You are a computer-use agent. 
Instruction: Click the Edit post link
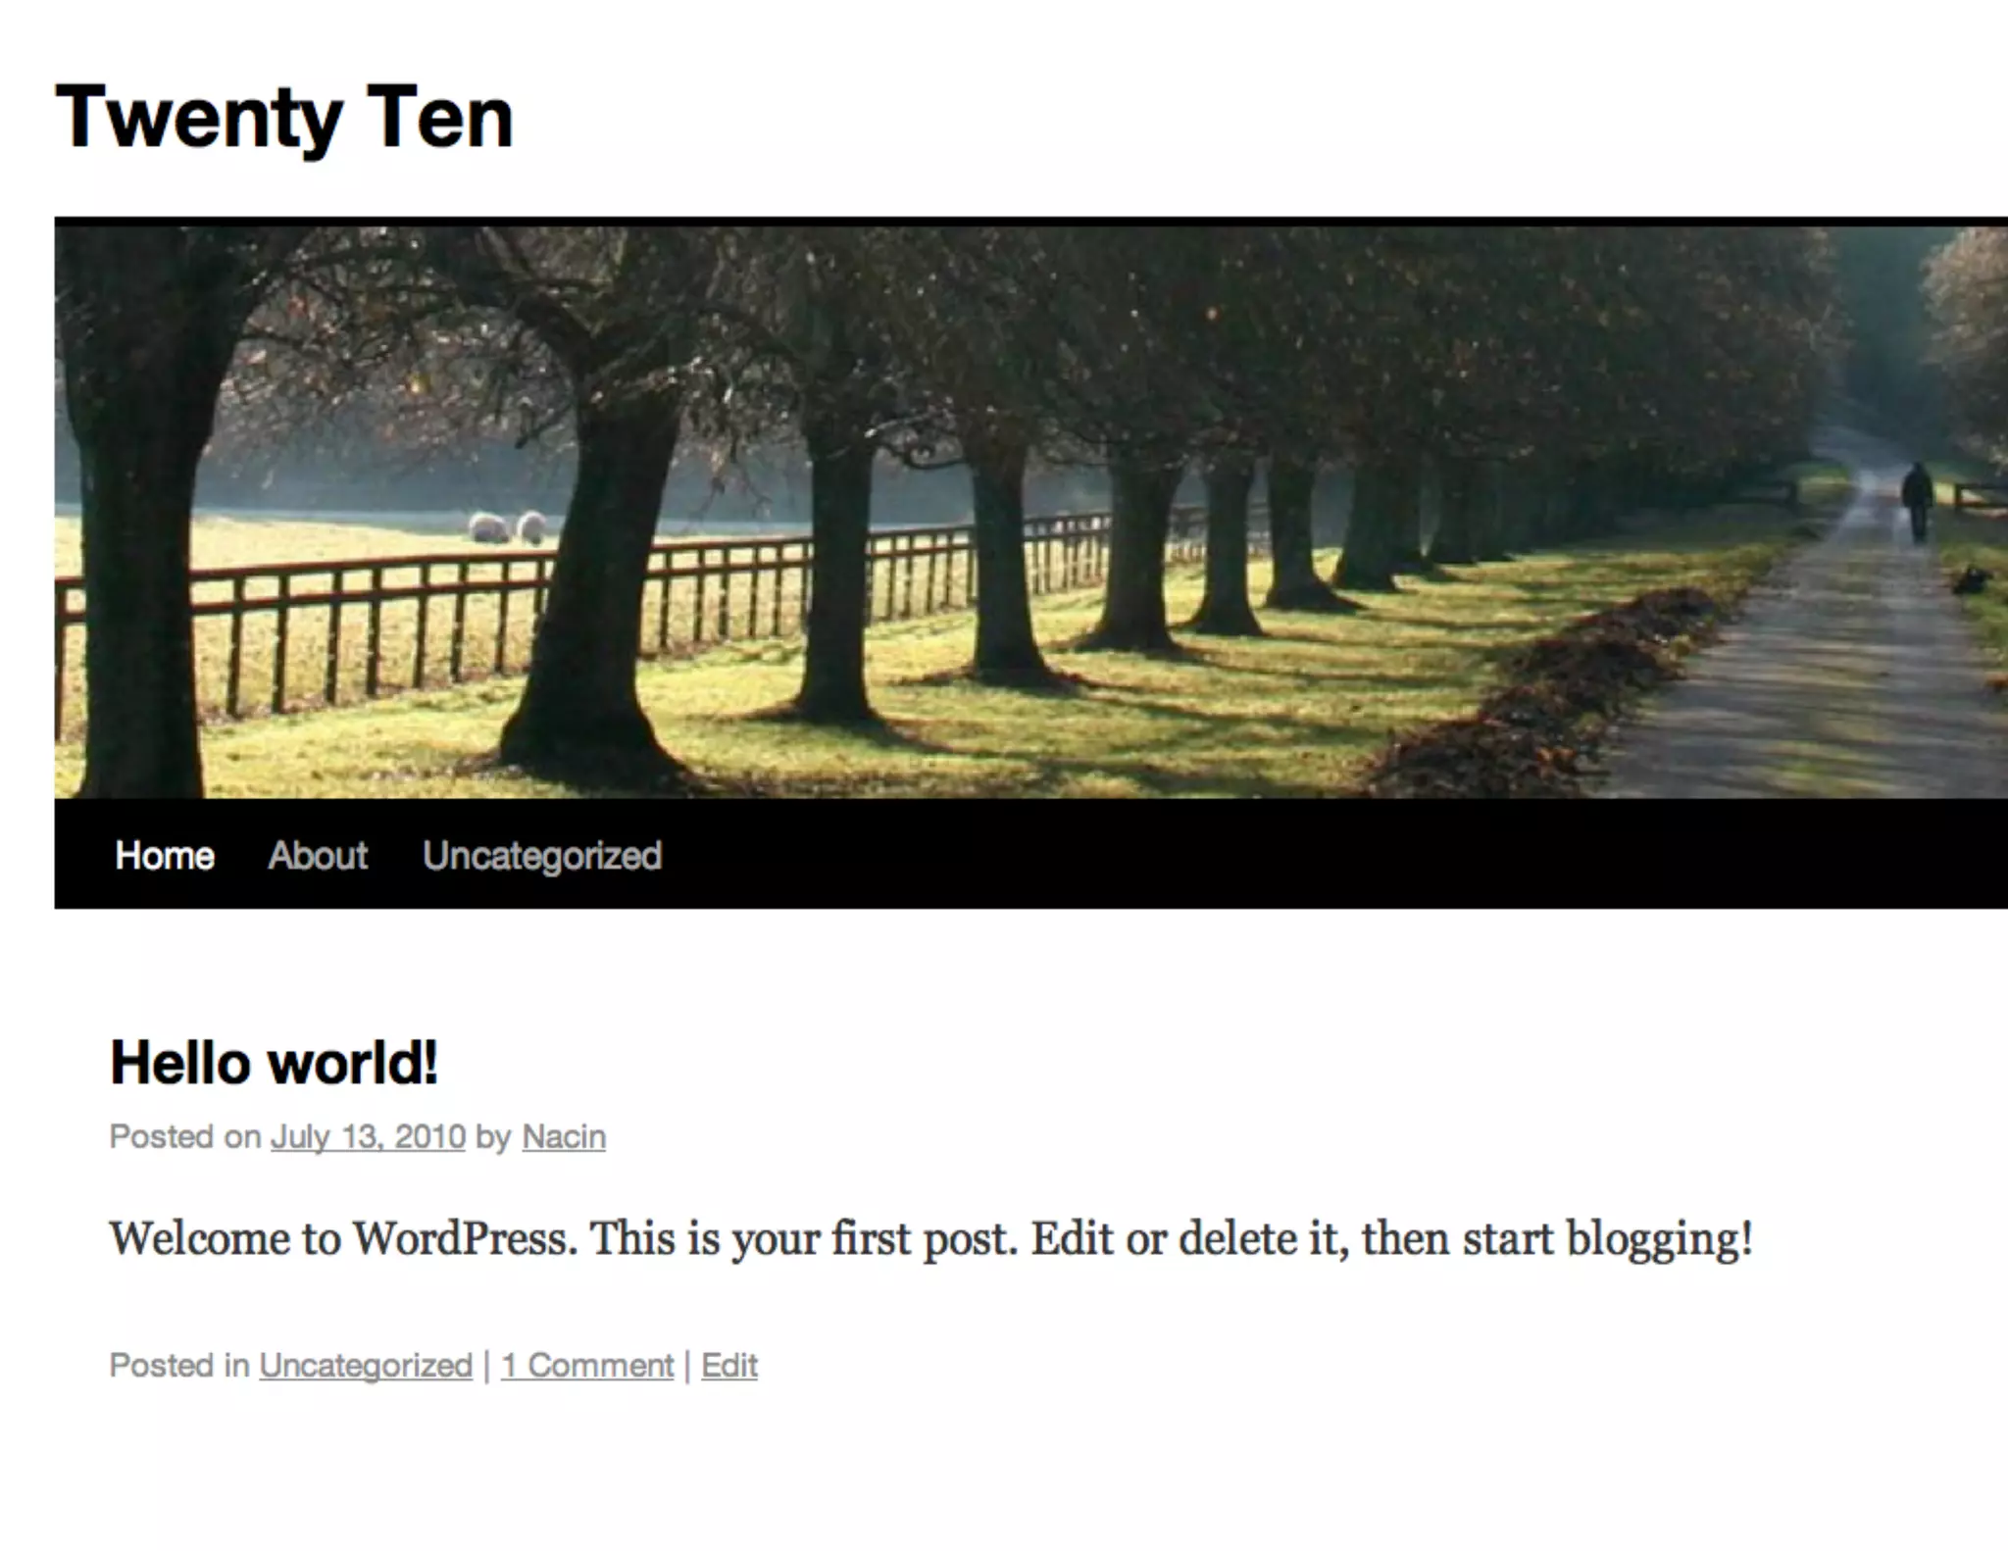coord(729,1366)
